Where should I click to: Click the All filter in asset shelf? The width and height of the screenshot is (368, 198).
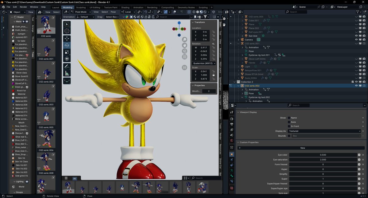tap(75, 178)
